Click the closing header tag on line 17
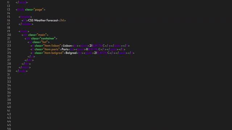The height and width of the screenshot is (130, 232). 26,24
